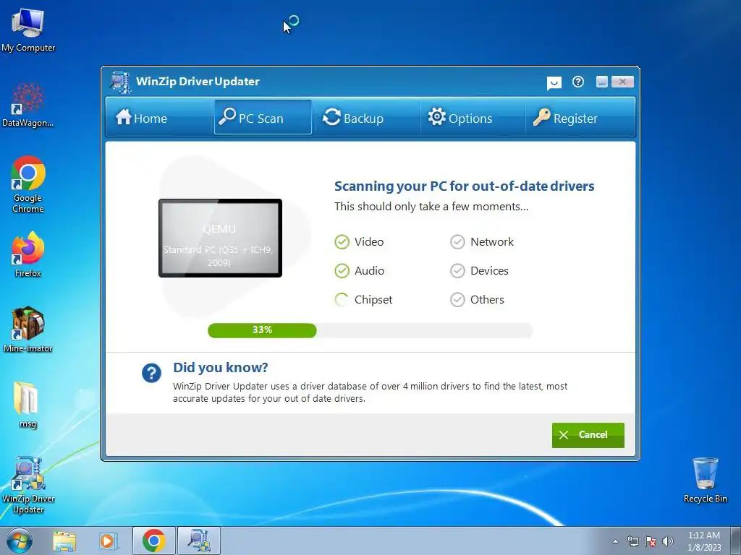
Task: Open Windows Explorer from the taskbar
Action: point(64,541)
